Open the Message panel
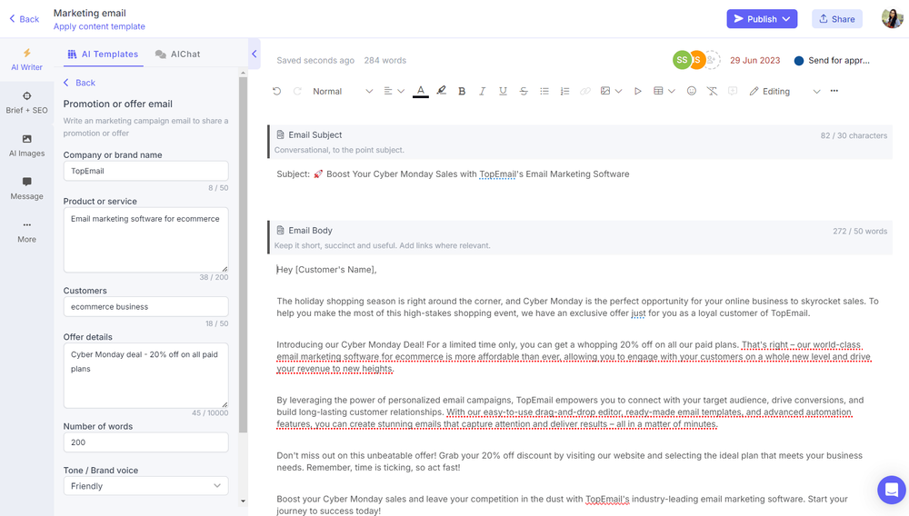The width and height of the screenshot is (909, 516). [x=26, y=188]
